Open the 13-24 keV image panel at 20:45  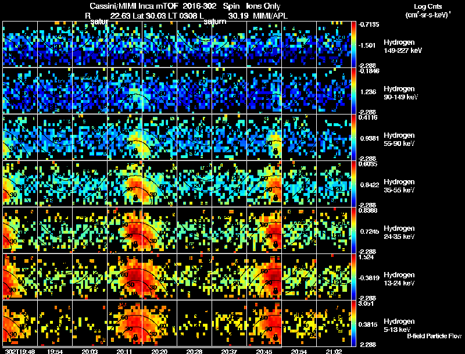264,277
